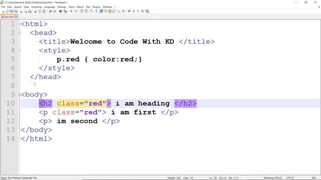
Task: Open the Find dialog from toolbar
Action: click(61, 11)
